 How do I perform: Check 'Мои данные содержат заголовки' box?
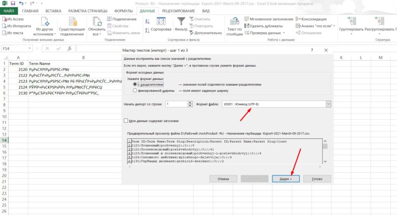(x=126, y=121)
